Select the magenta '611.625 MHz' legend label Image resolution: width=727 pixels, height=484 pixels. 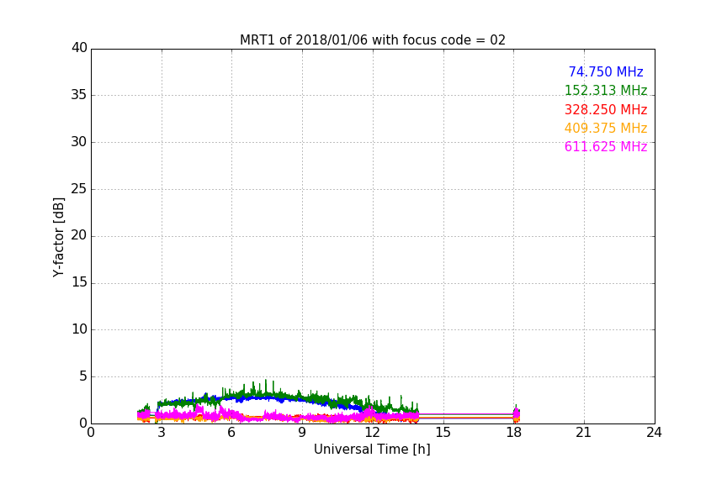pos(606,147)
